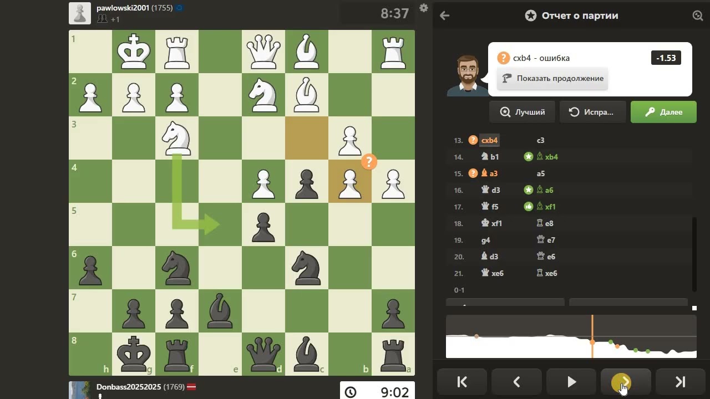Select black's move Bxb4 in row 14
The width and height of the screenshot is (710, 399).
coord(547,157)
